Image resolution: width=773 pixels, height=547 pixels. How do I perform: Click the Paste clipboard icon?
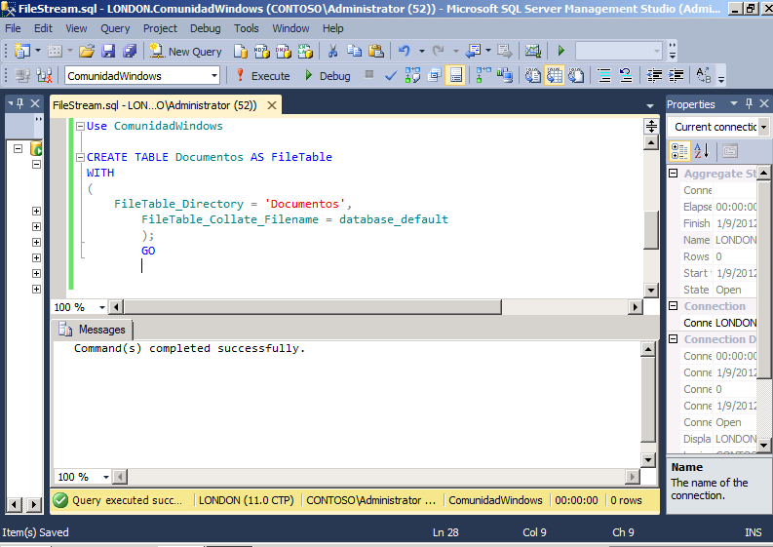(x=376, y=51)
